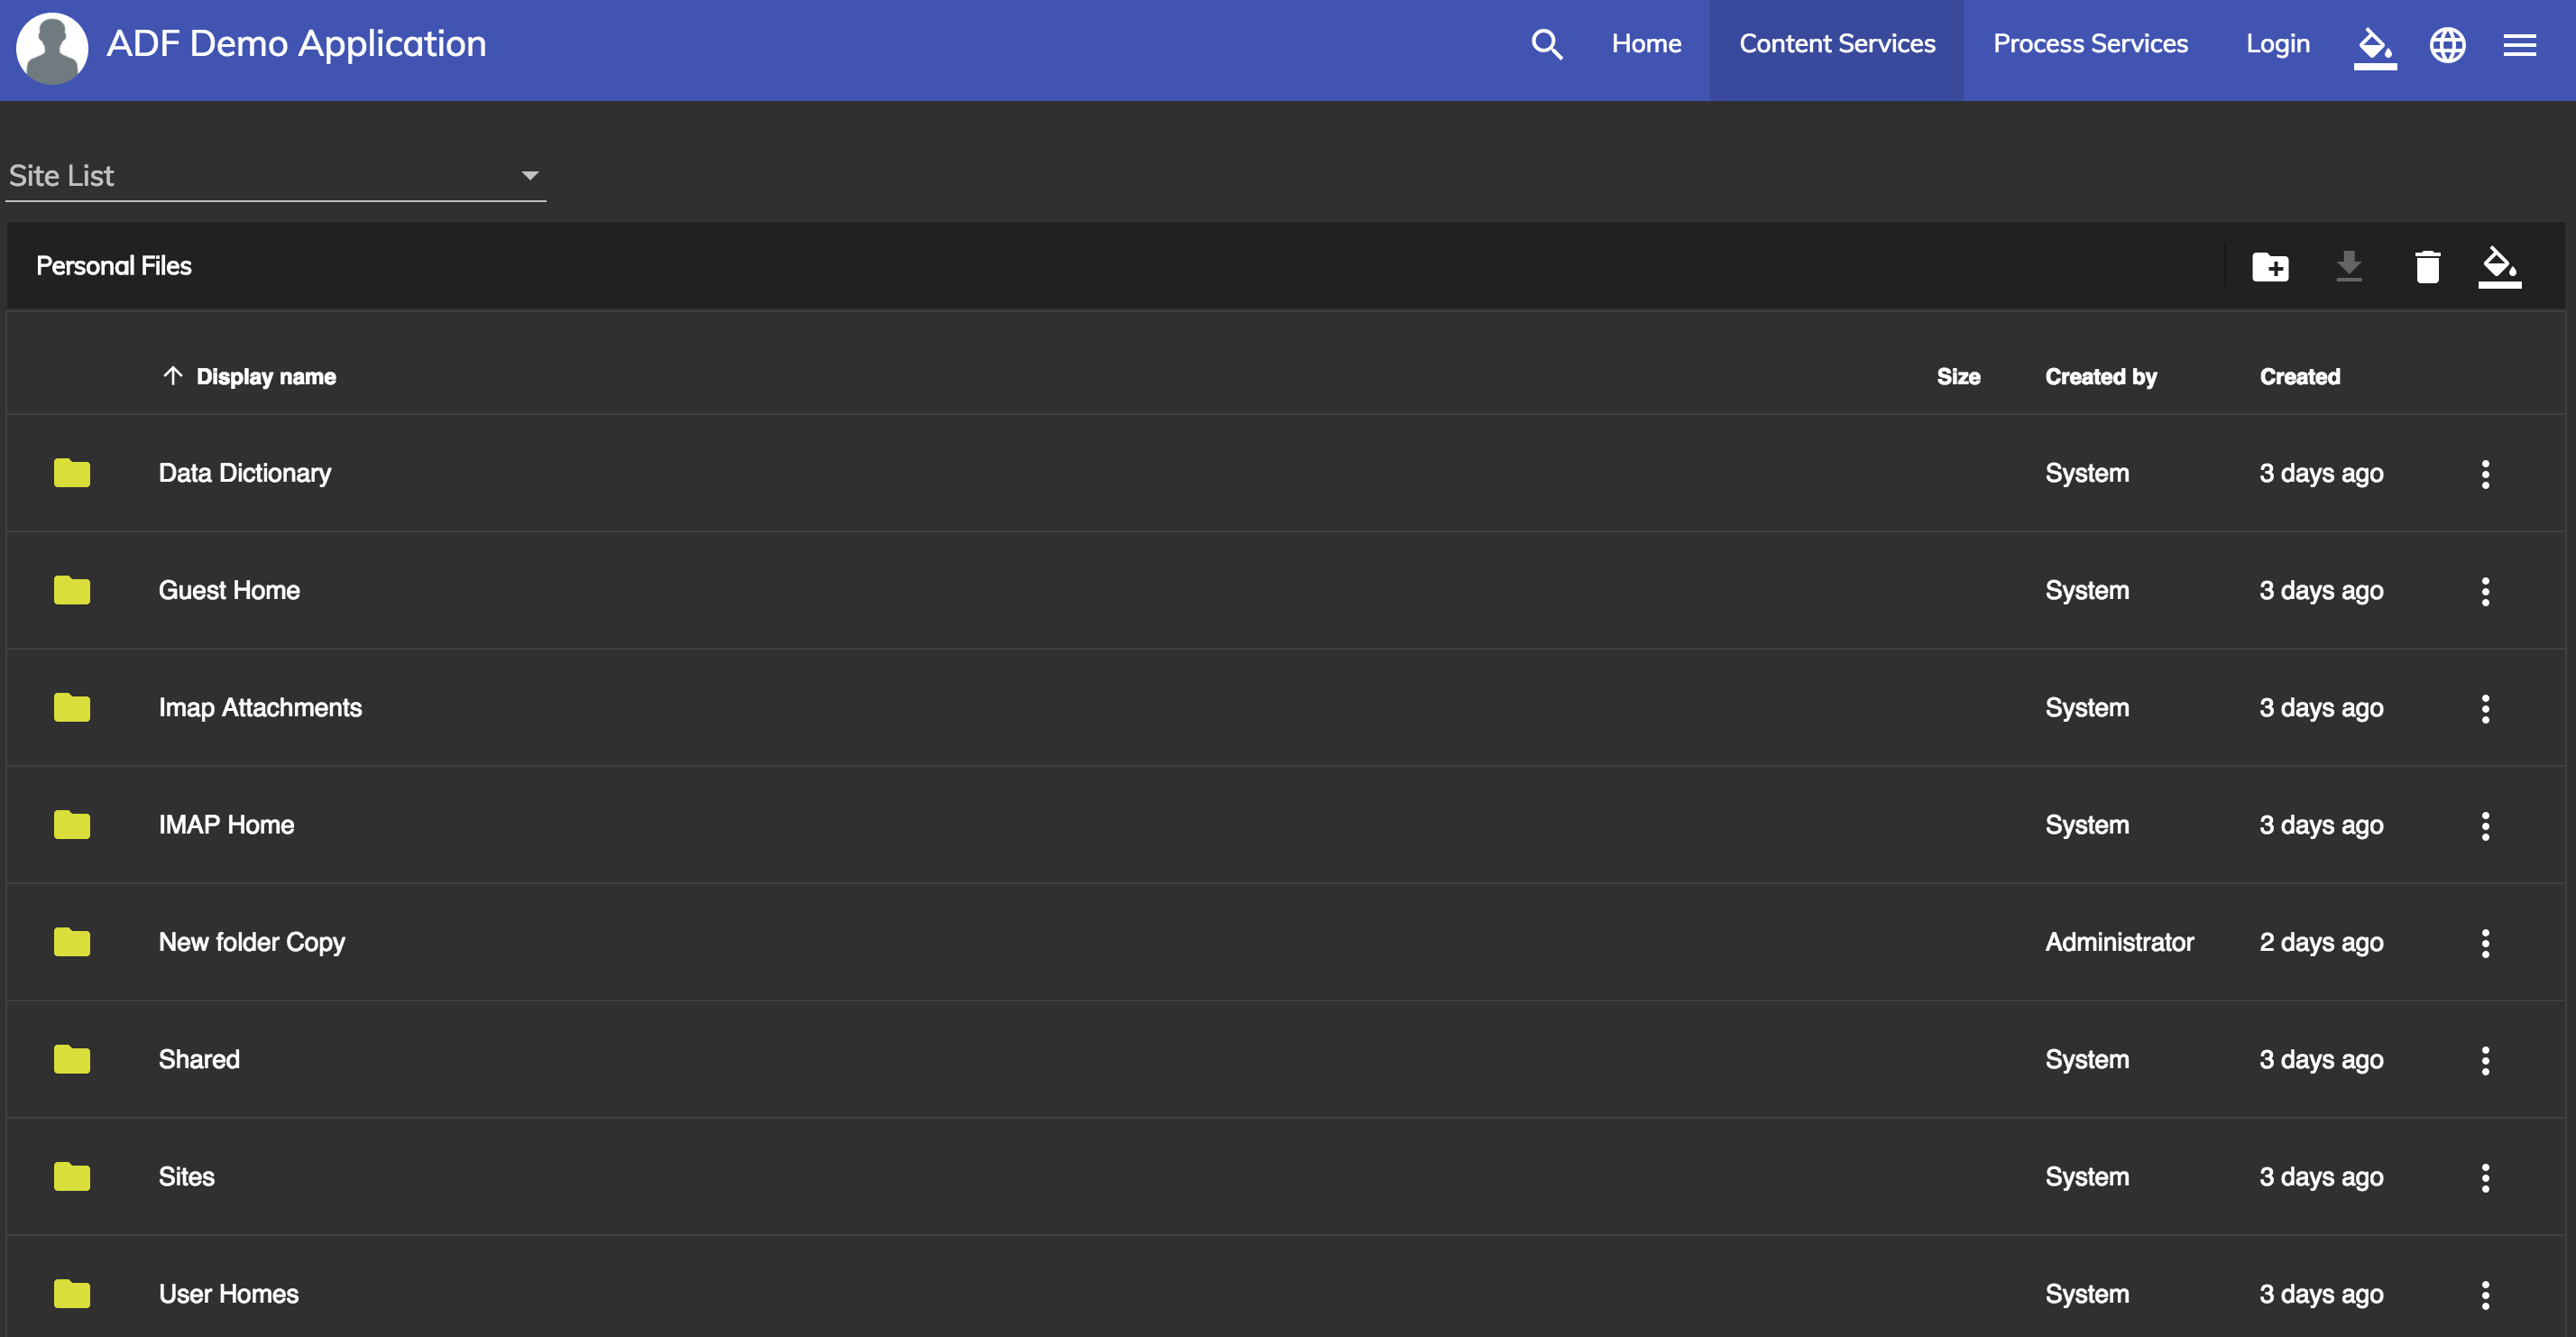Open the hamburger menu icon
This screenshot has width=2576, height=1337.
point(2519,45)
